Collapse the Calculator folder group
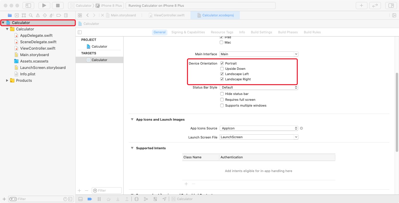 click(x=7, y=29)
